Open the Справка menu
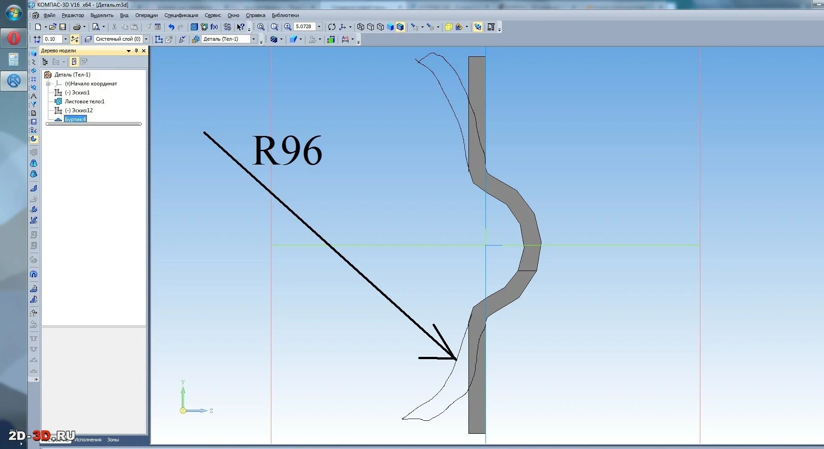The height and width of the screenshot is (449, 824). (x=255, y=15)
